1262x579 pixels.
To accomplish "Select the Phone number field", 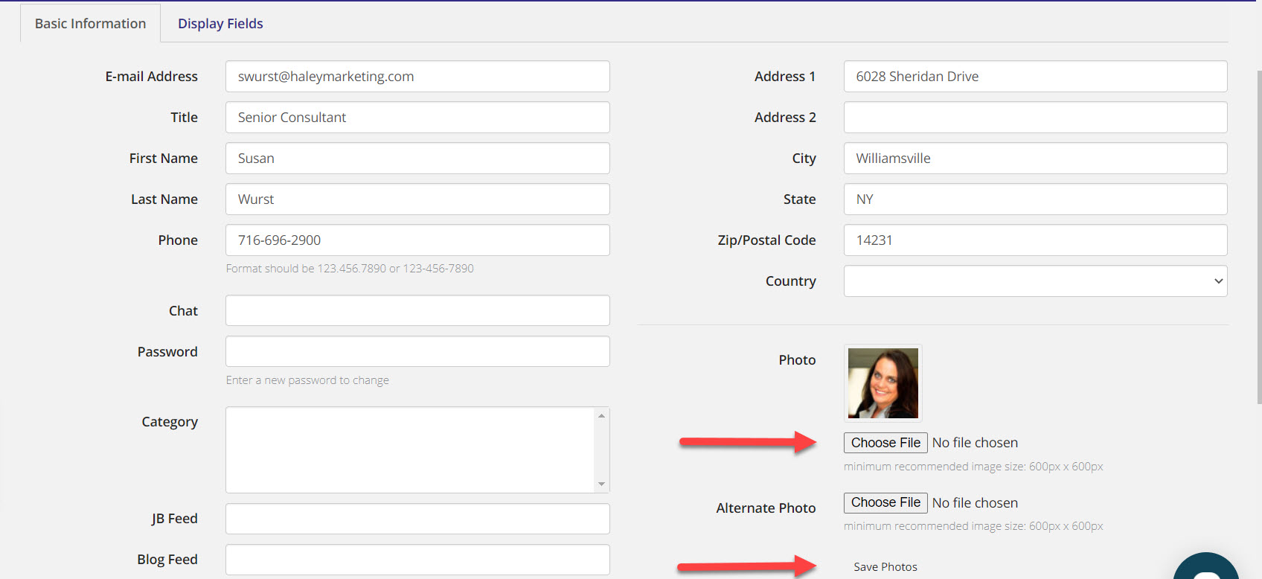I will [417, 240].
